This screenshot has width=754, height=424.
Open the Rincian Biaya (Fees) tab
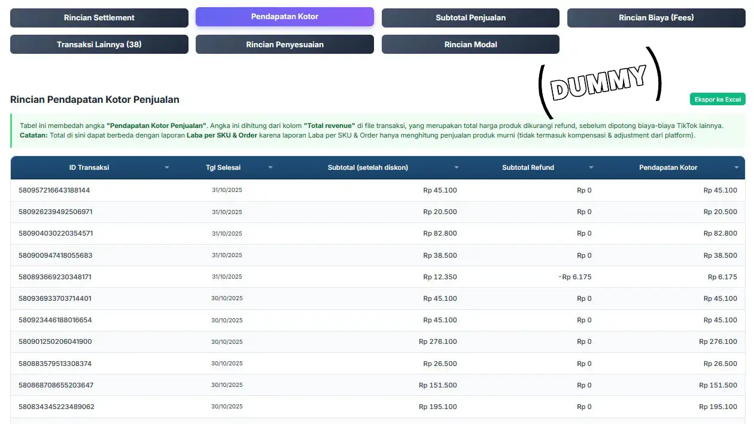656,18
